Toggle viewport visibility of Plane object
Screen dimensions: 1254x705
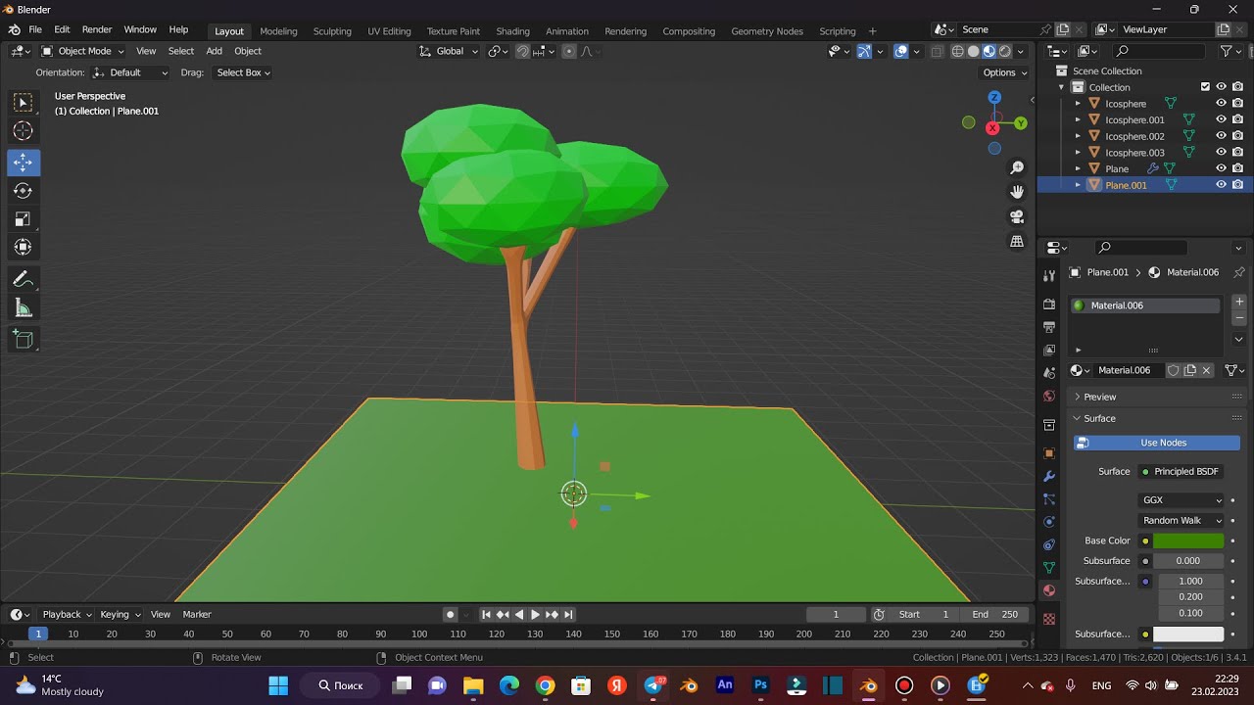(x=1221, y=168)
